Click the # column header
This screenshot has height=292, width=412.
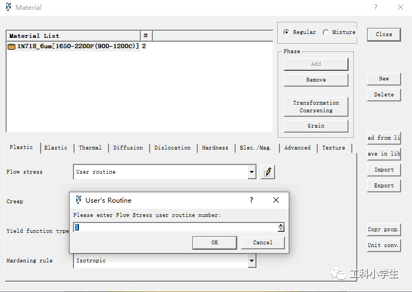point(146,36)
